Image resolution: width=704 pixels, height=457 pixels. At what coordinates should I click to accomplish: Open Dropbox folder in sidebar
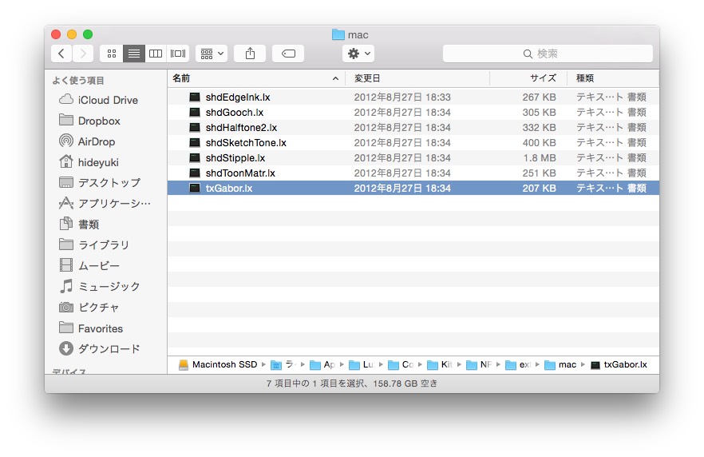pos(98,121)
